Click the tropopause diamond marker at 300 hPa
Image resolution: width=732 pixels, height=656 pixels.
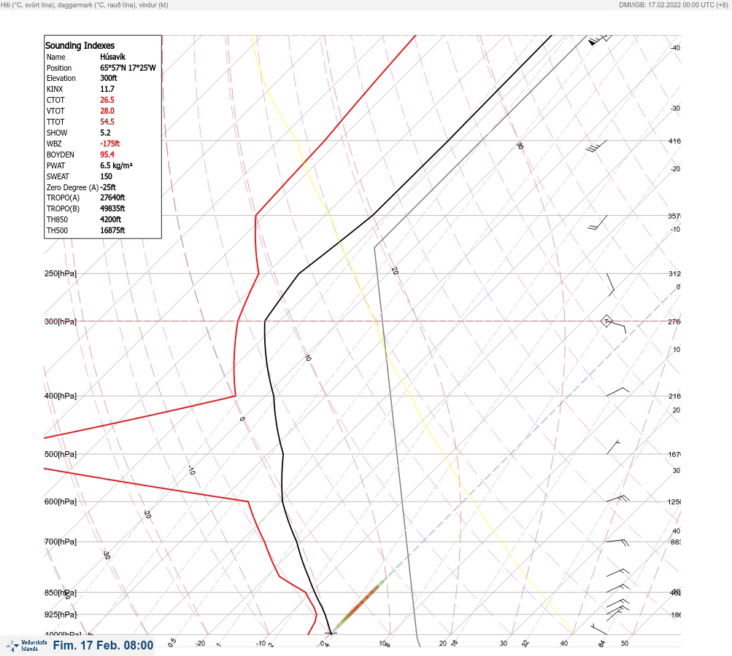coord(606,321)
